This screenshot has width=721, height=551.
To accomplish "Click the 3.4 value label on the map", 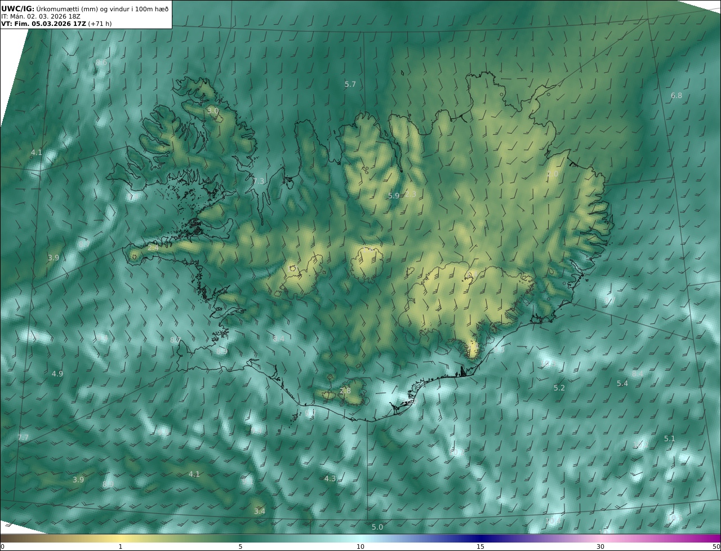I will click(x=260, y=512).
